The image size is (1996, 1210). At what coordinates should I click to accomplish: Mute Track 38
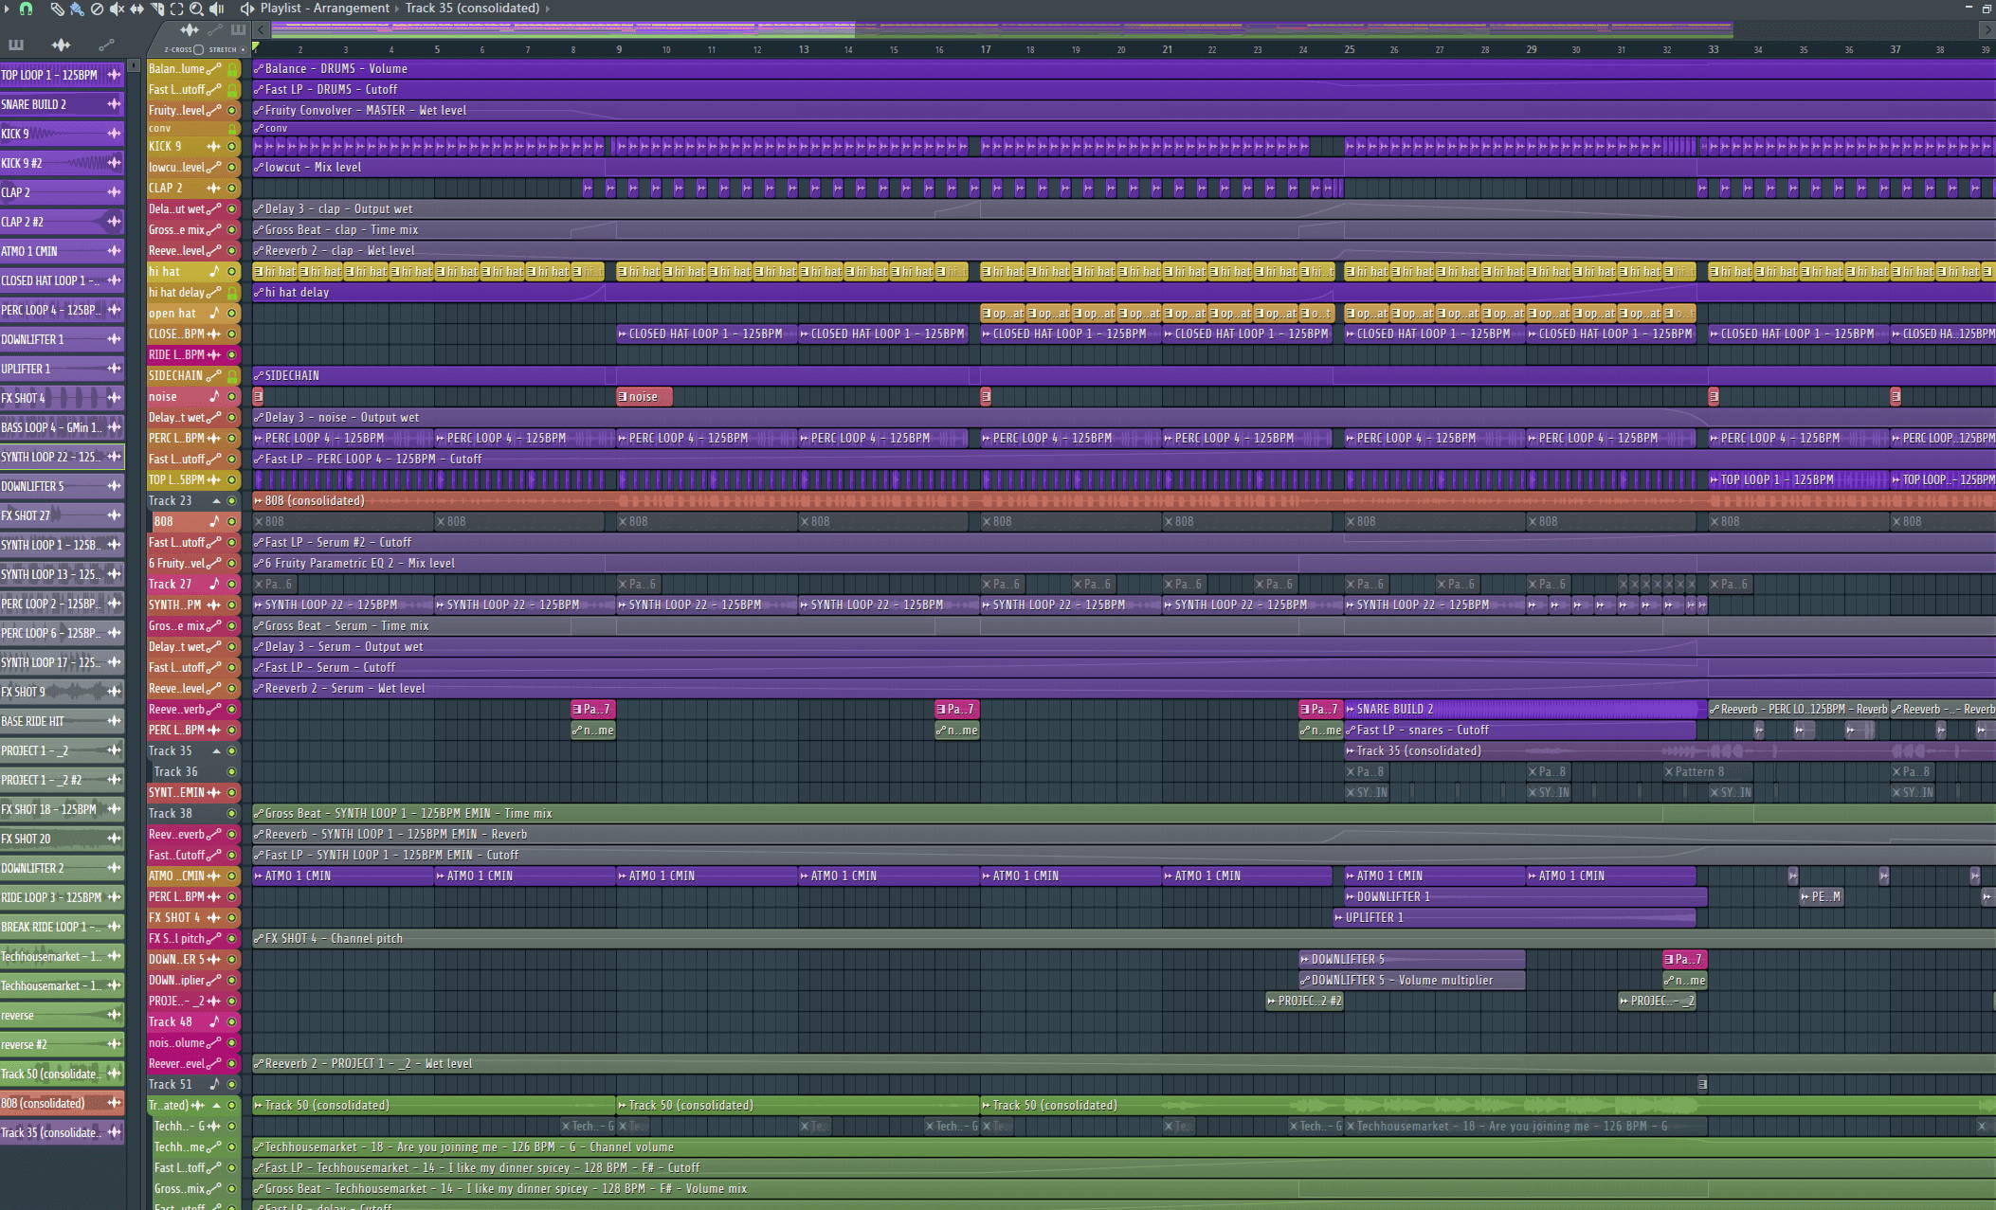point(231,814)
